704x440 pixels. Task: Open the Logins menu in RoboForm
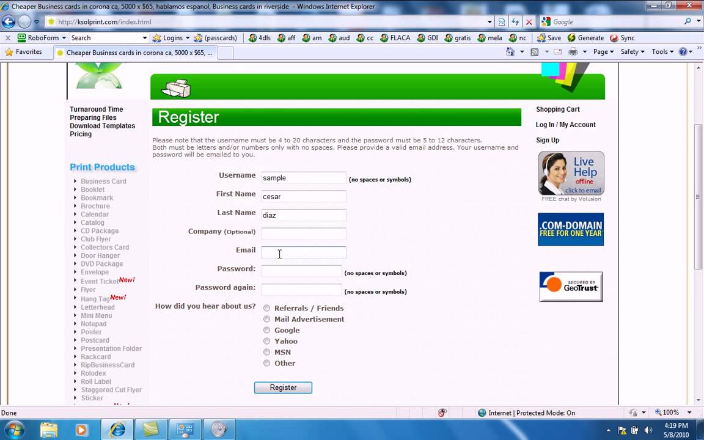click(x=171, y=38)
